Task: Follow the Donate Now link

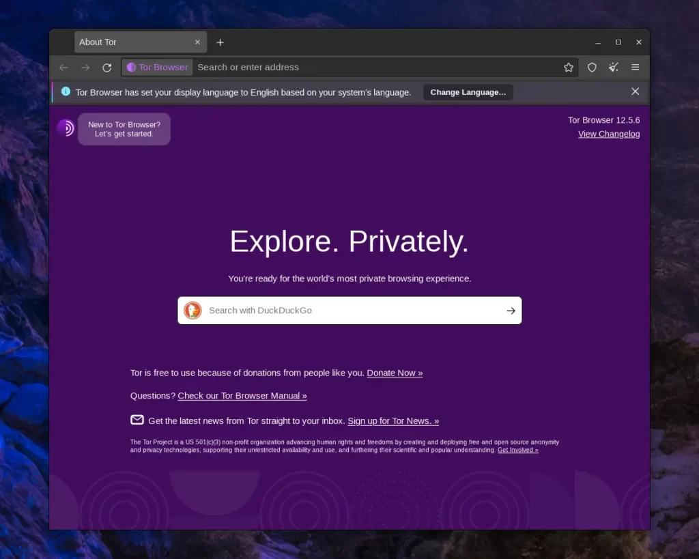Action: (x=395, y=373)
